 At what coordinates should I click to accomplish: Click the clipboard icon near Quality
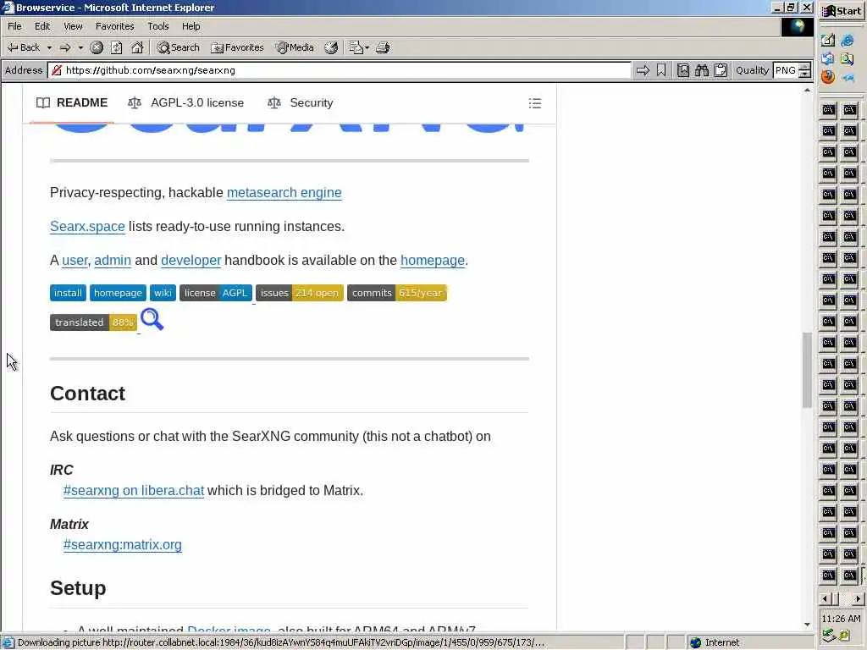(x=721, y=70)
